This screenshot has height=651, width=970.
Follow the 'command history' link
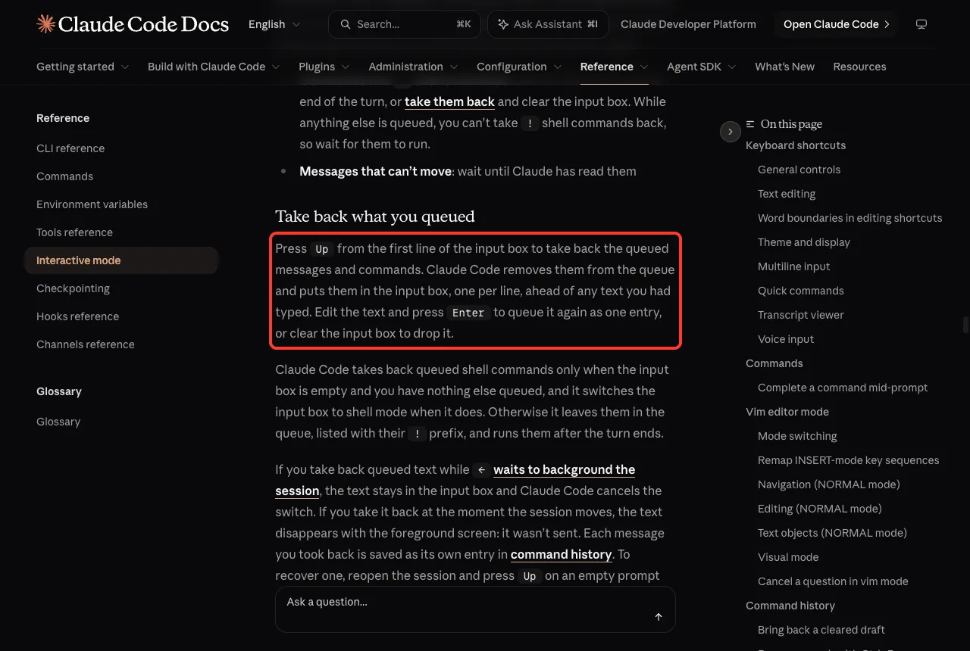coord(562,554)
